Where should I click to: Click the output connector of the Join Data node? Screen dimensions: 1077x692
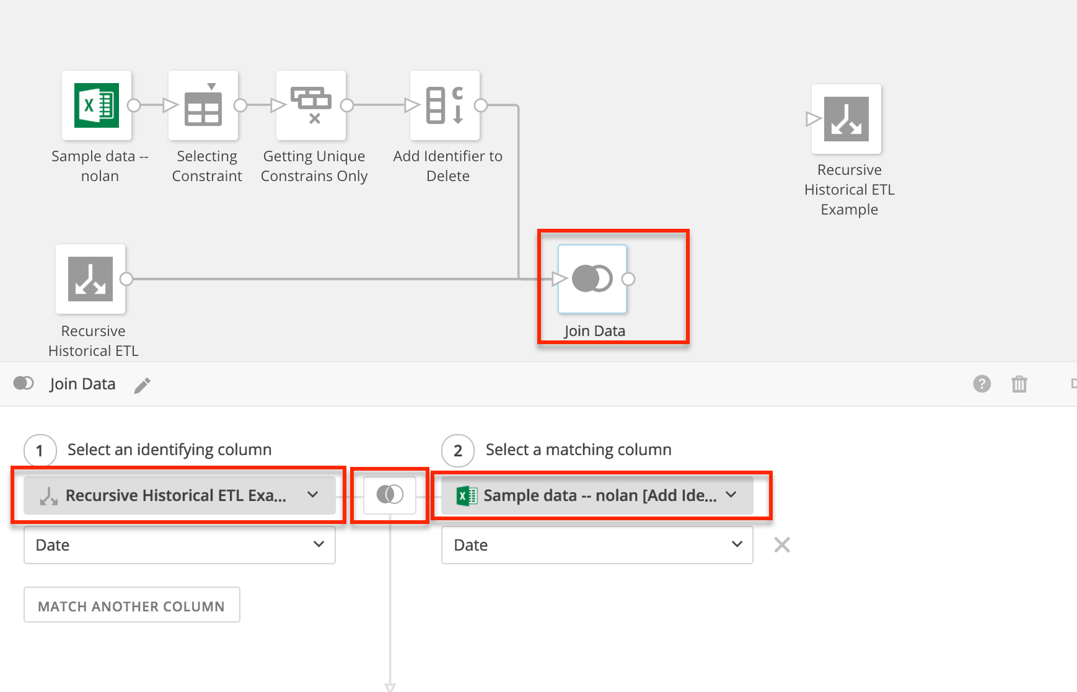628,279
